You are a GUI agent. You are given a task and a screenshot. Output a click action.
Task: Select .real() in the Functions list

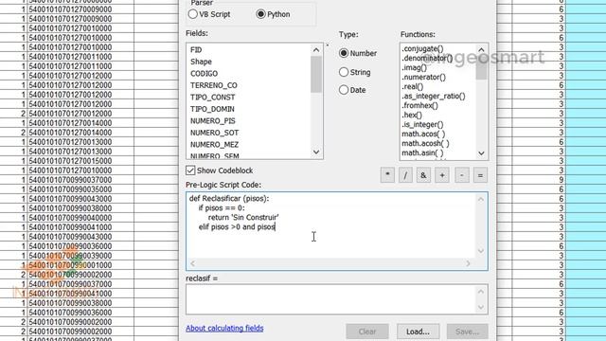(413, 86)
